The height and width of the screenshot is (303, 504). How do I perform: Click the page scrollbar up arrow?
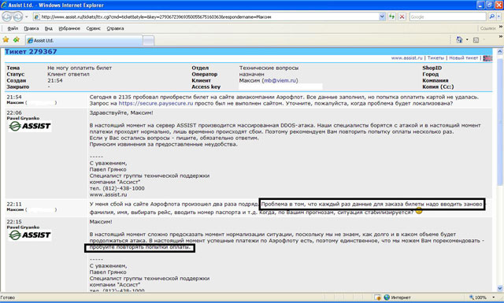500,52
